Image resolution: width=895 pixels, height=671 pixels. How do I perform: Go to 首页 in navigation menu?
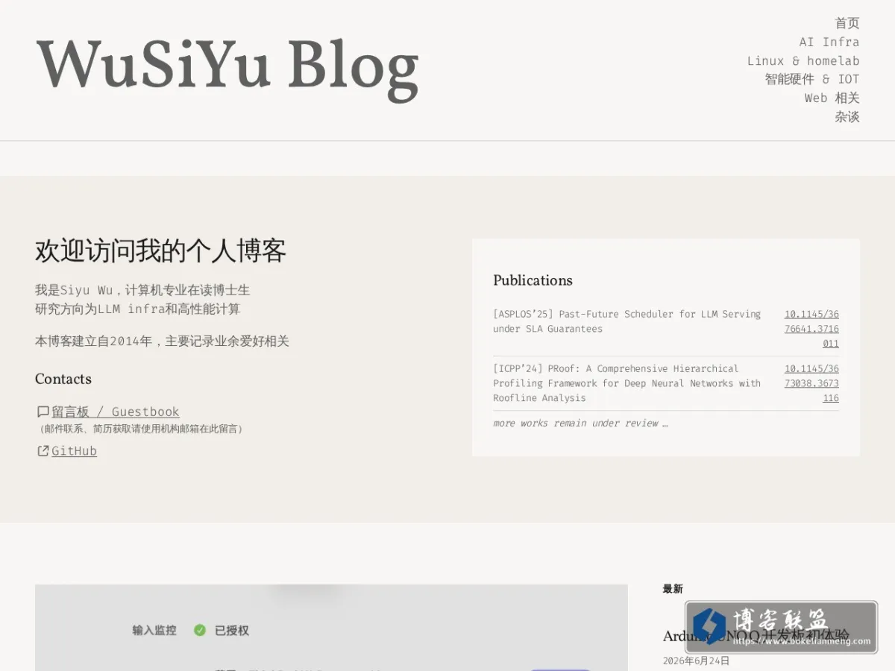[x=847, y=23]
